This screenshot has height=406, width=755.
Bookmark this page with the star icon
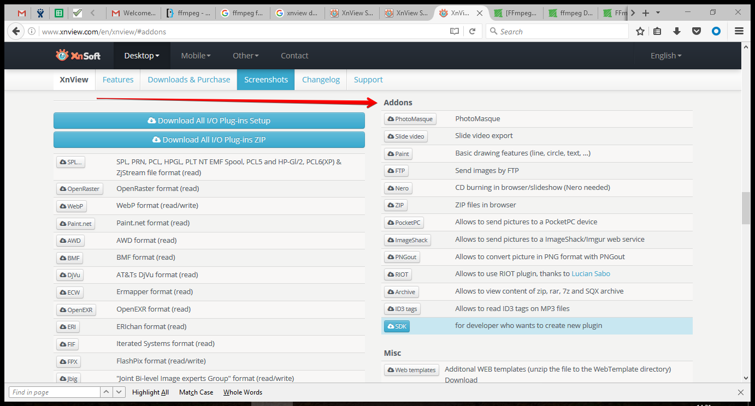(x=640, y=32)
